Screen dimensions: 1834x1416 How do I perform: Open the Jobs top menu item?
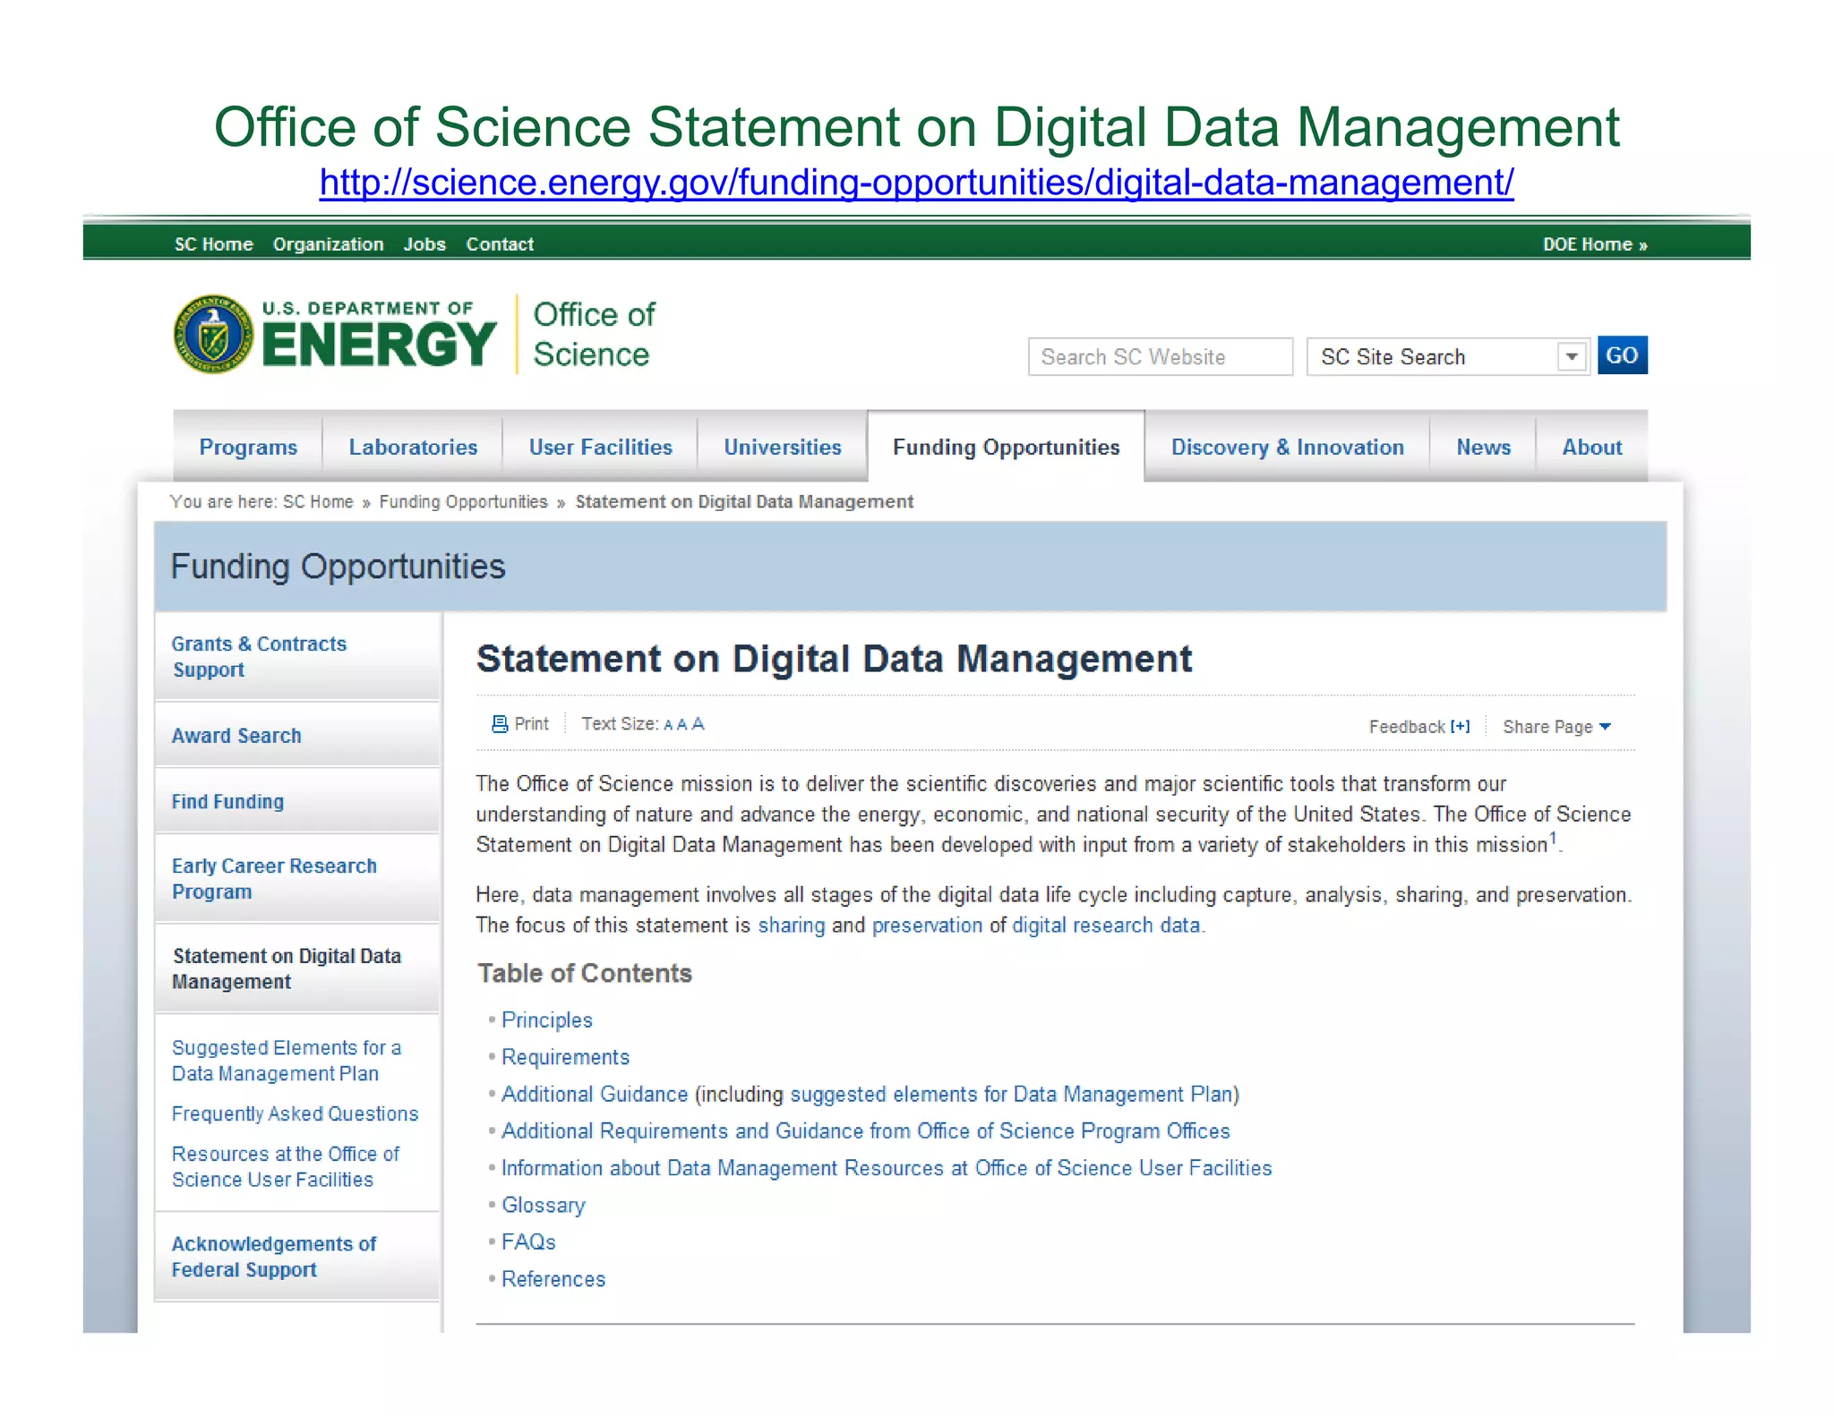[424, 244]
